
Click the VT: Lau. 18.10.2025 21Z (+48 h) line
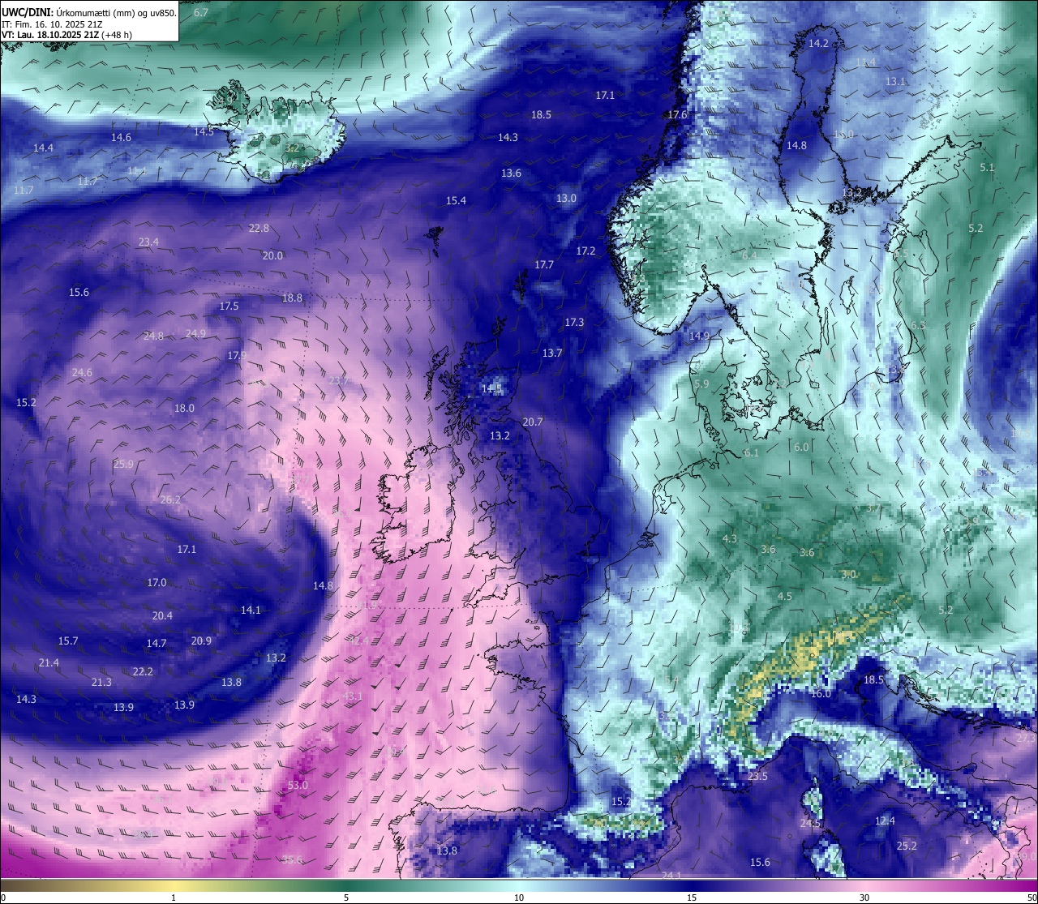pos(66,35)
